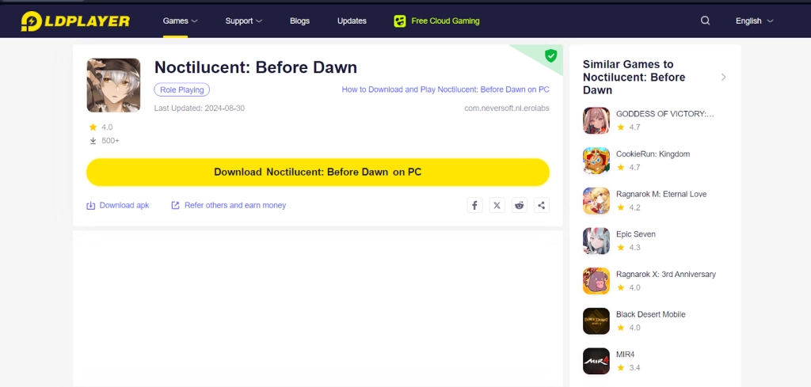The width and height of the screenshot is (811, 387).
Task: Open Ragnarok M: Eternal Love icon
Action: click(x=596, y=200)
